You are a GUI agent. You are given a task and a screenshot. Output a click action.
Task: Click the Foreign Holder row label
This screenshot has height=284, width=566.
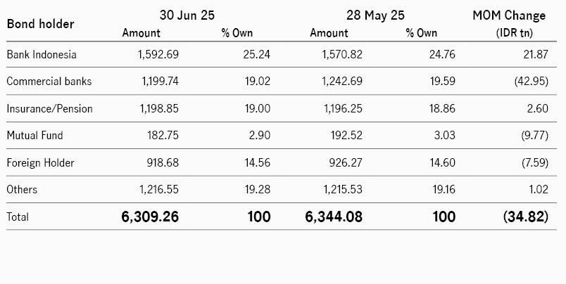point(40,162)
